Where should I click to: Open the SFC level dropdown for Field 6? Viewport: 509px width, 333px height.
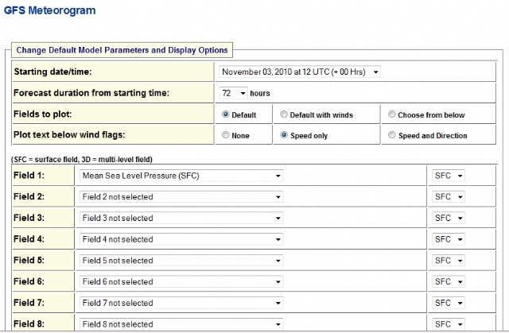[x=449, y=282]
